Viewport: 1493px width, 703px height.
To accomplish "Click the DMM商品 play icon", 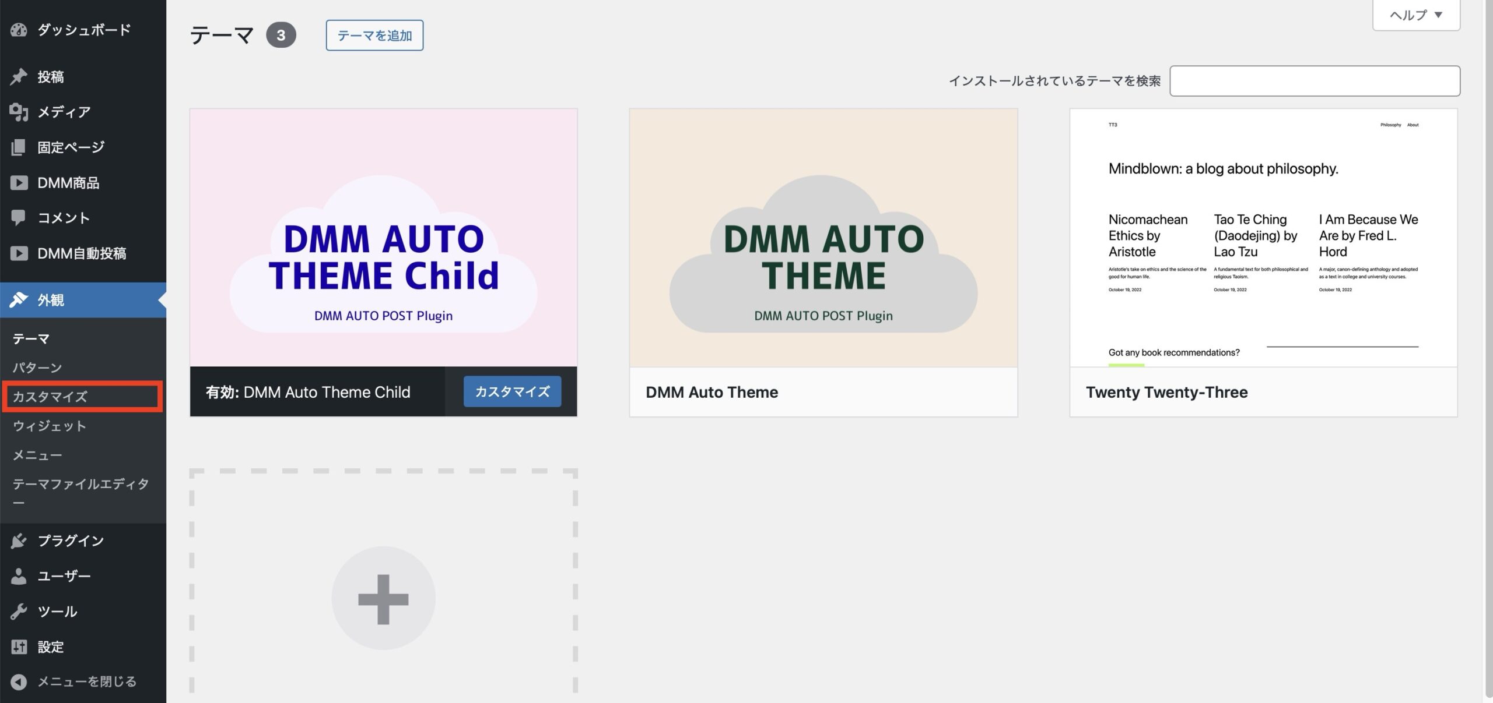I will (19, 183).
